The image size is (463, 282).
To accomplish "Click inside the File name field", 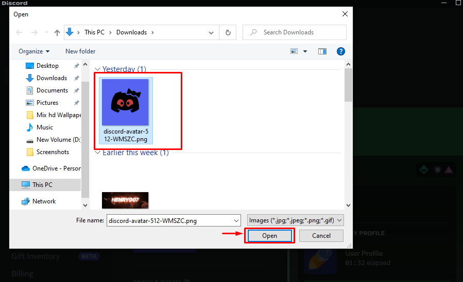I will [x=170, y=221].
